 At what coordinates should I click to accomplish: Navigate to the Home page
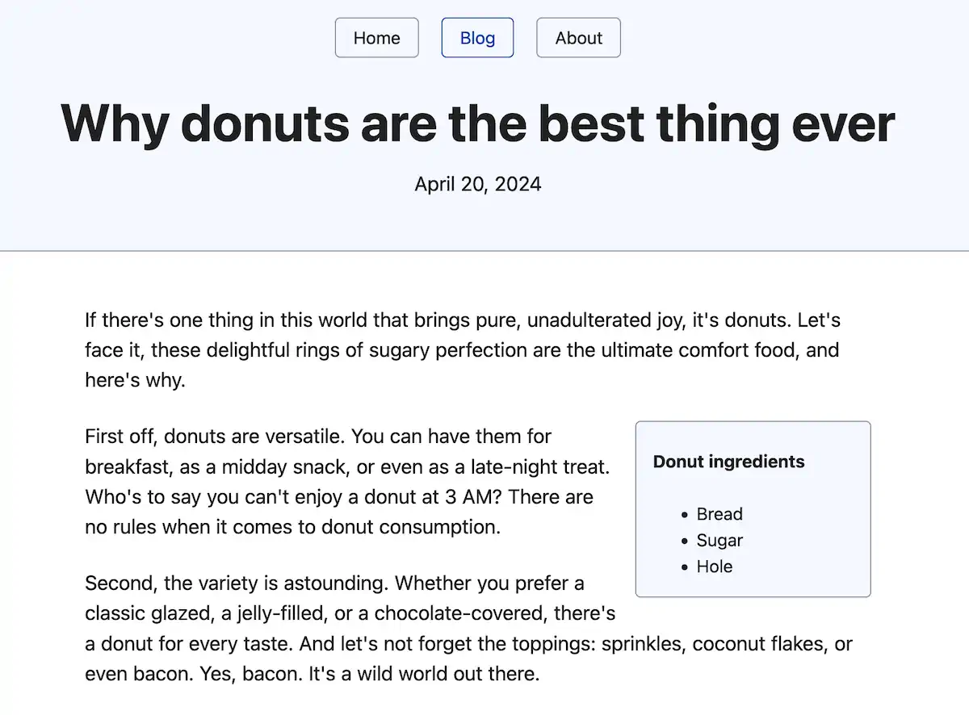pos(376,37)
